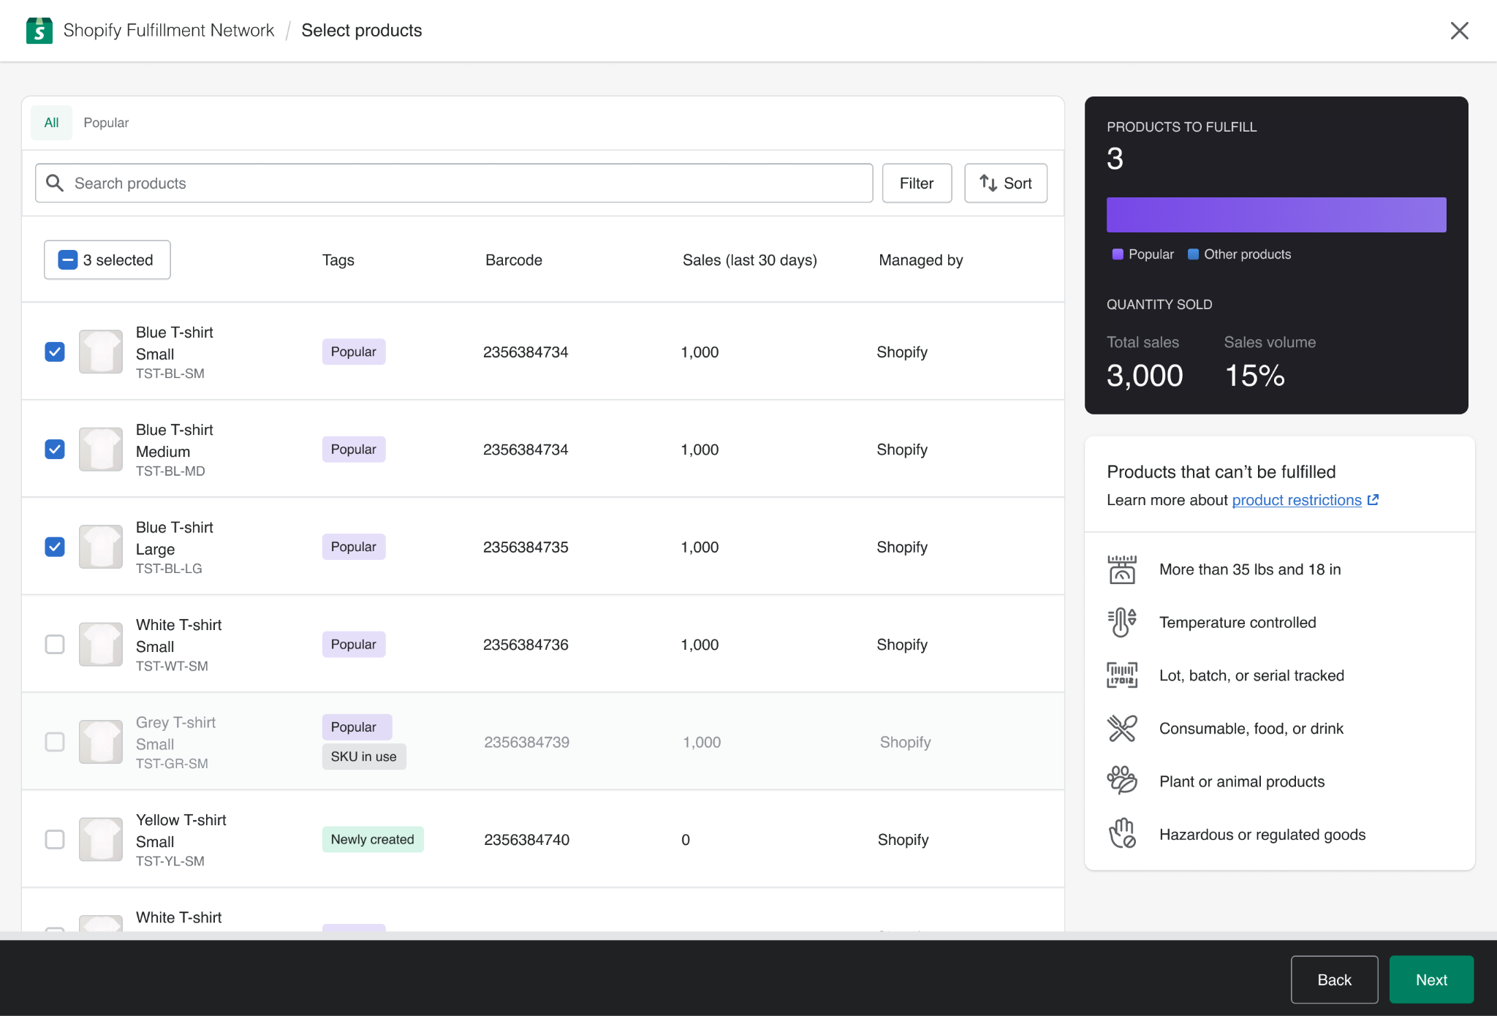Click barcode 2356384740

click(526, 839)
